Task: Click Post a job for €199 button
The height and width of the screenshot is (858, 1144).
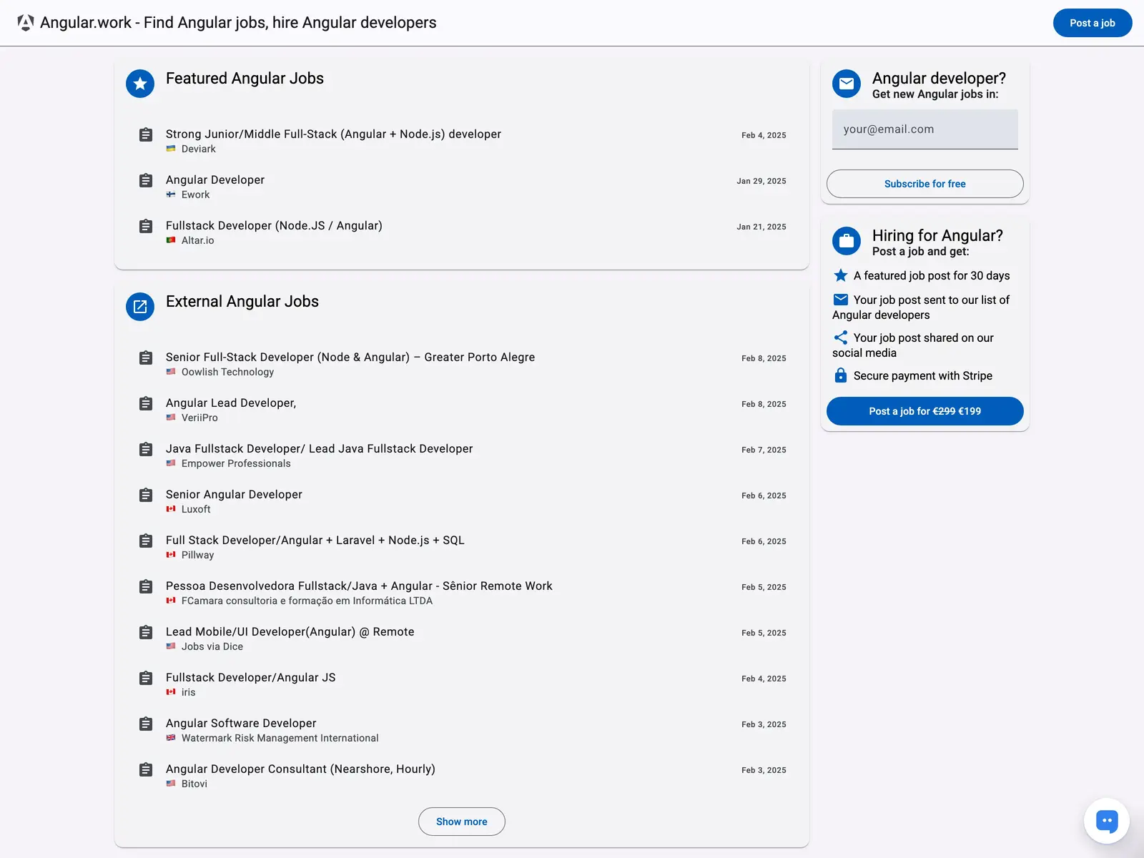Action: pos(925,411)
